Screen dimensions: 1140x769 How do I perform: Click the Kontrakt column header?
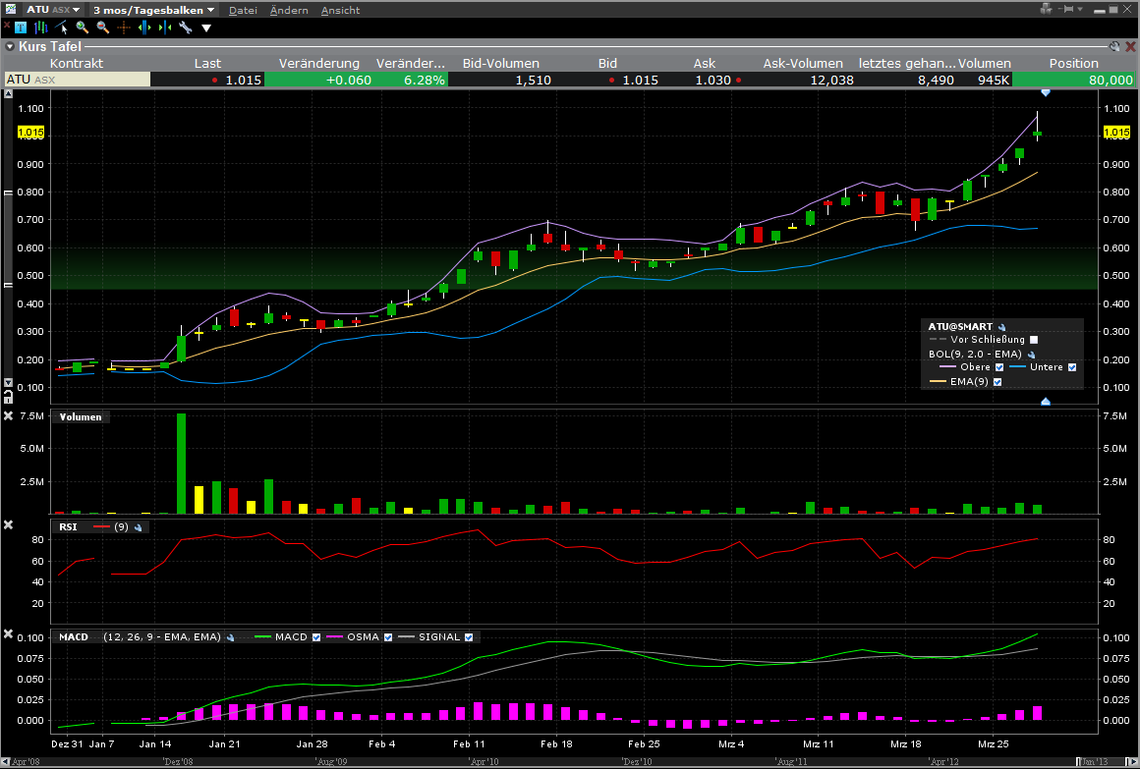pos(77,63)
